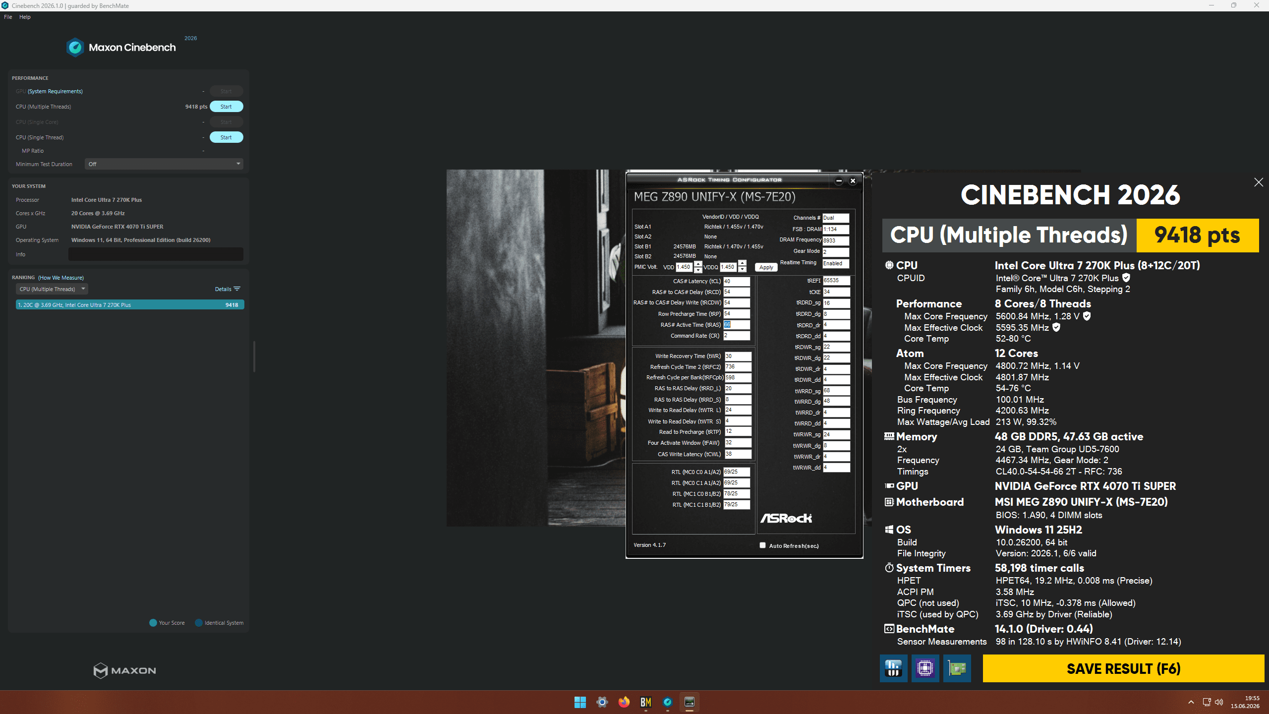Screen dimensions: 1269x714
Task: Click the Details filter icon in Ranking
Action: tap(237, 289)
